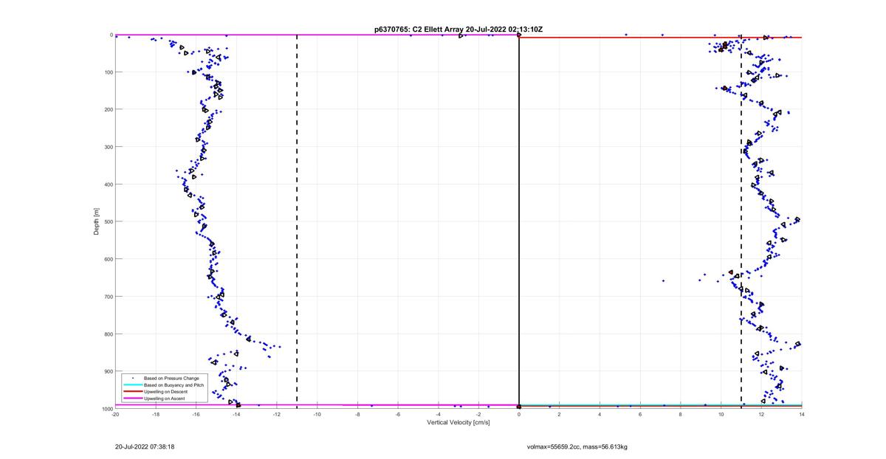Click x-axis tick label '-6'
886x459 pixels.
[x=398, y=415]
